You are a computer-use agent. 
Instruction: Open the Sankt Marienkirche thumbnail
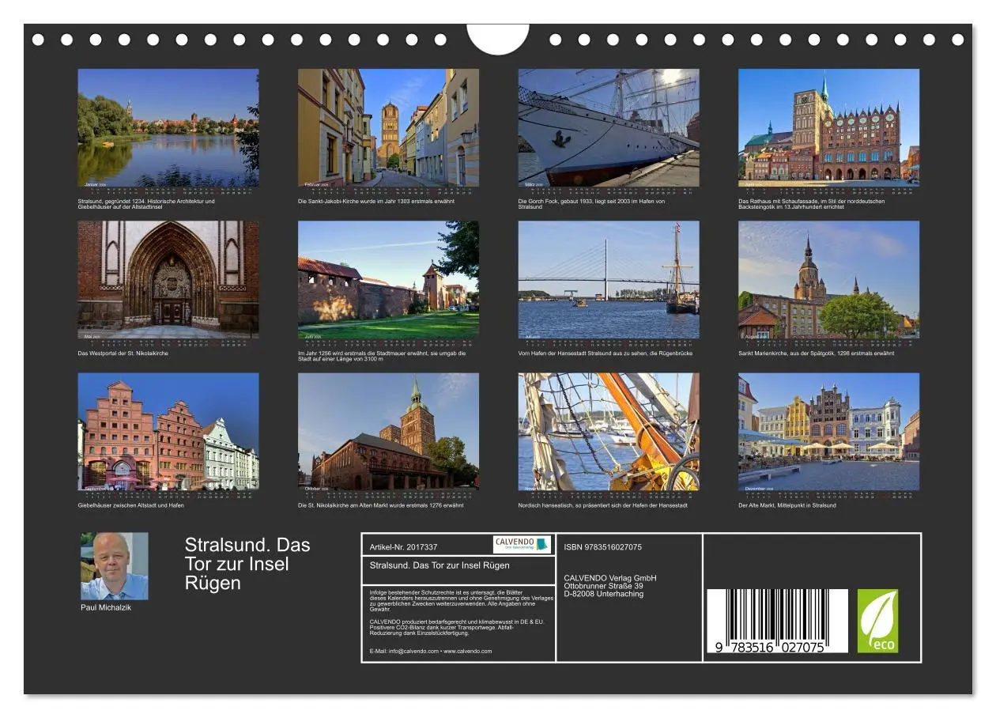829,280
